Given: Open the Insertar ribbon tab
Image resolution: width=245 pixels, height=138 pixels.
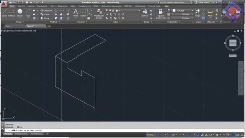Looking at the screenshot, I should pyautogui.click(x=21, y=6).
